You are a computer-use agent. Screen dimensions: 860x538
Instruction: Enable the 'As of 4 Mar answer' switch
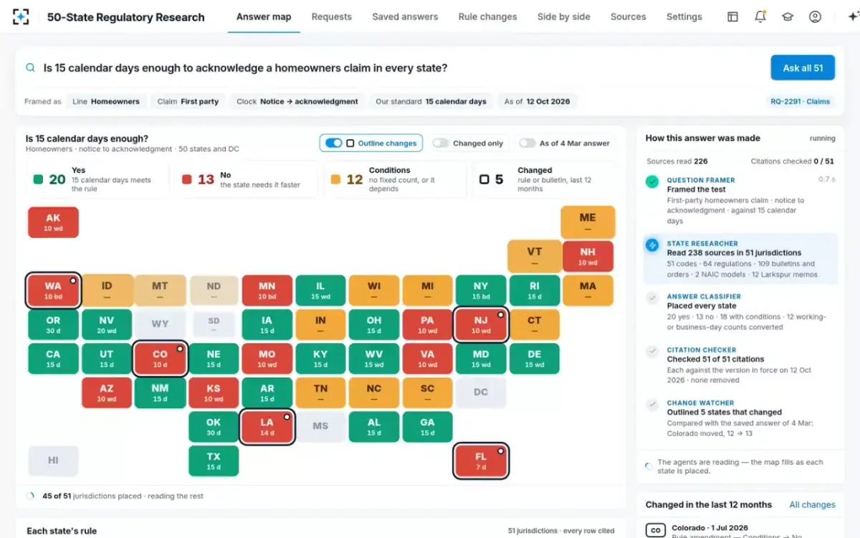527,143
